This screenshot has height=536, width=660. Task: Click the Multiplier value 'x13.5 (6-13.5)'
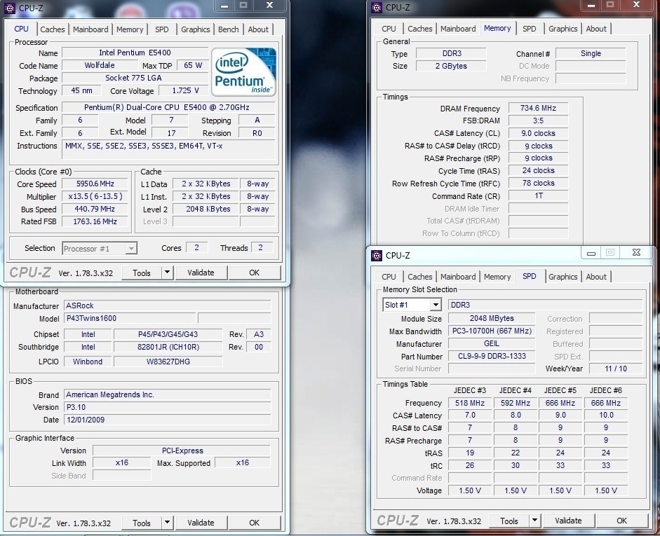(95, 196)
